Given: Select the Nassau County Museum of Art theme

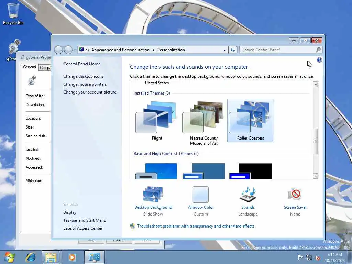Looking at the screenshot, I should (x=203, y=123).
